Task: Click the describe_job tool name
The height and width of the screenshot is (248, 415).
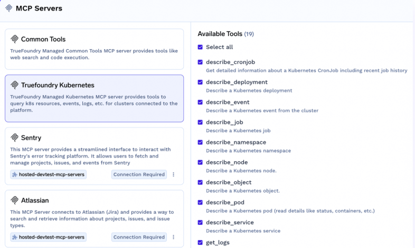Action: [x=224, y=122]
